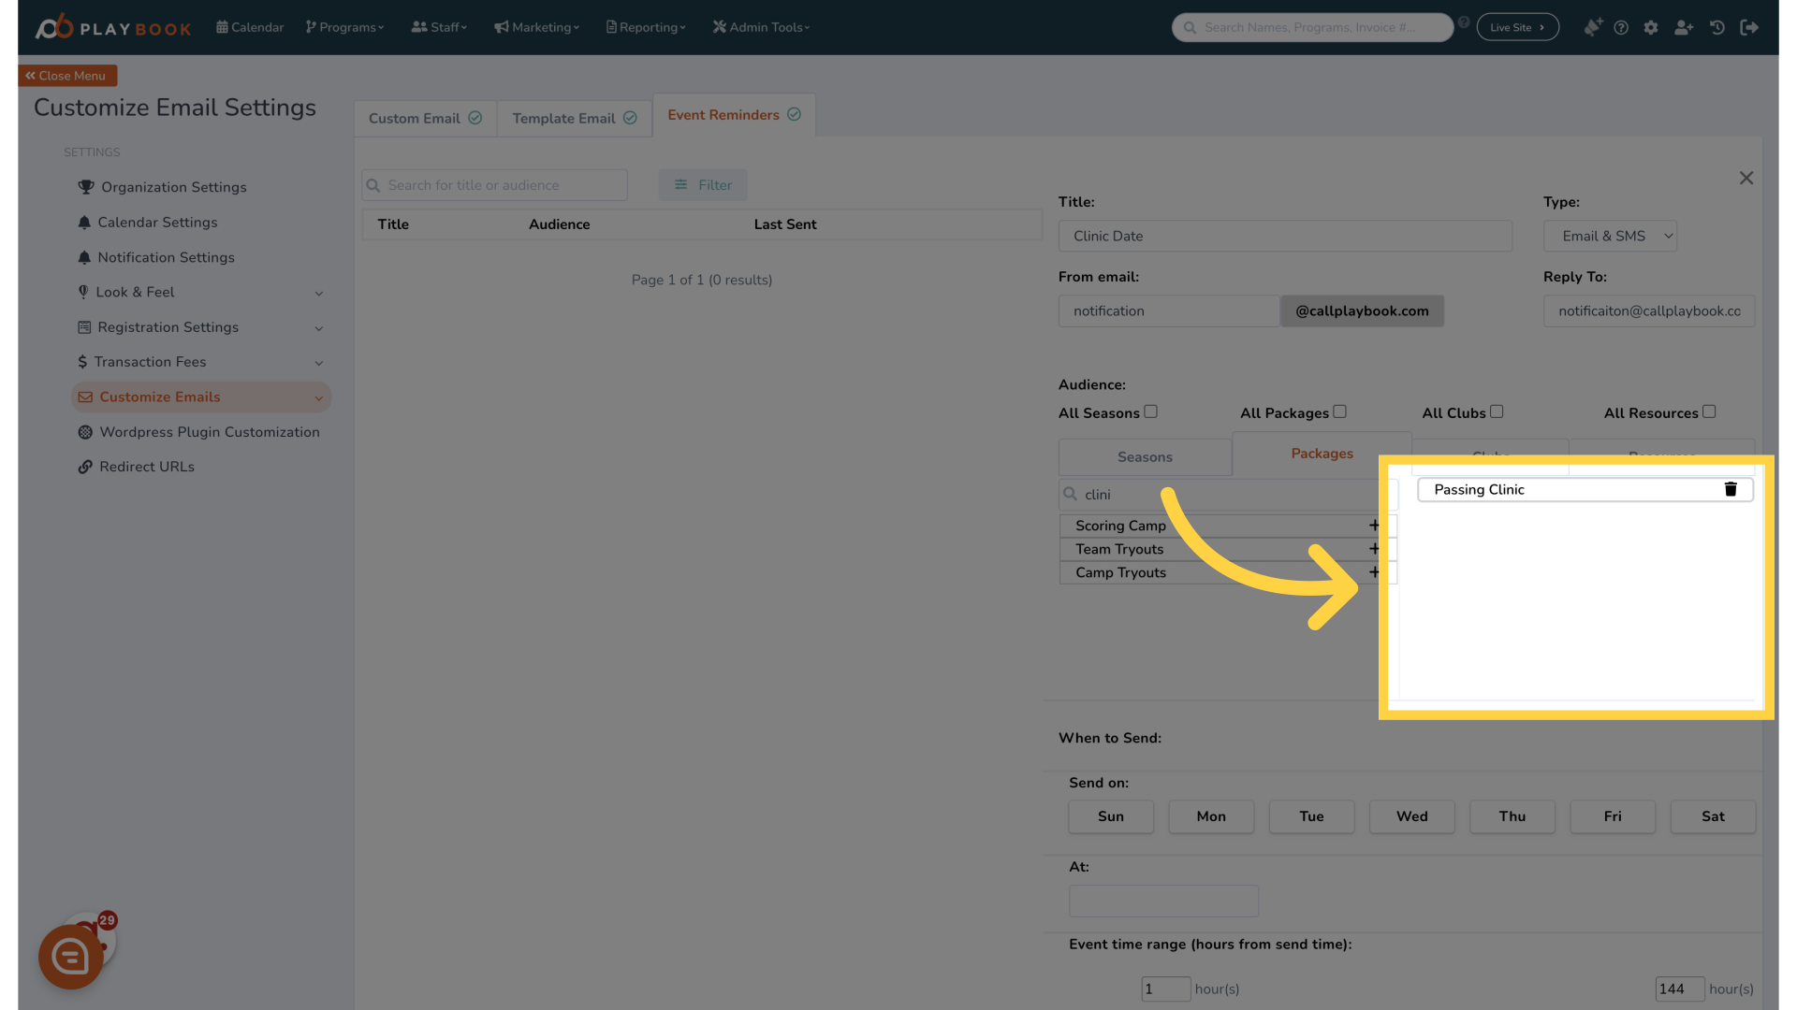Click the calendar bell icon next to Calendar Settings
Image resolution: width=1797 pixels, height=1010 pixels.
click(82, 224)
